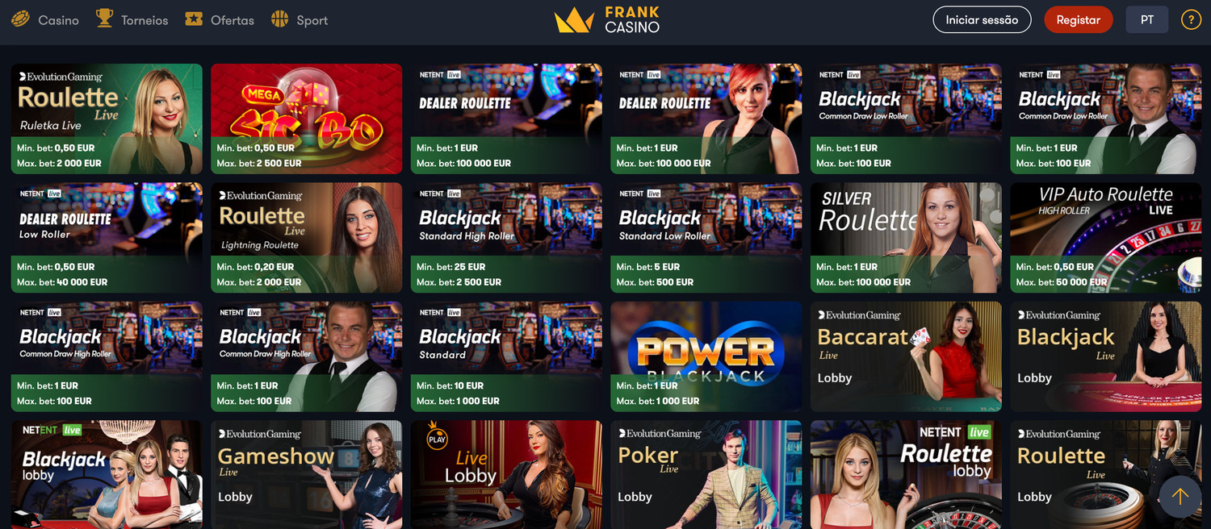This screenshot has height=529, width=1211.
Task: Select the Gameshow Live Lobby tile
Action: coord(306,474)
